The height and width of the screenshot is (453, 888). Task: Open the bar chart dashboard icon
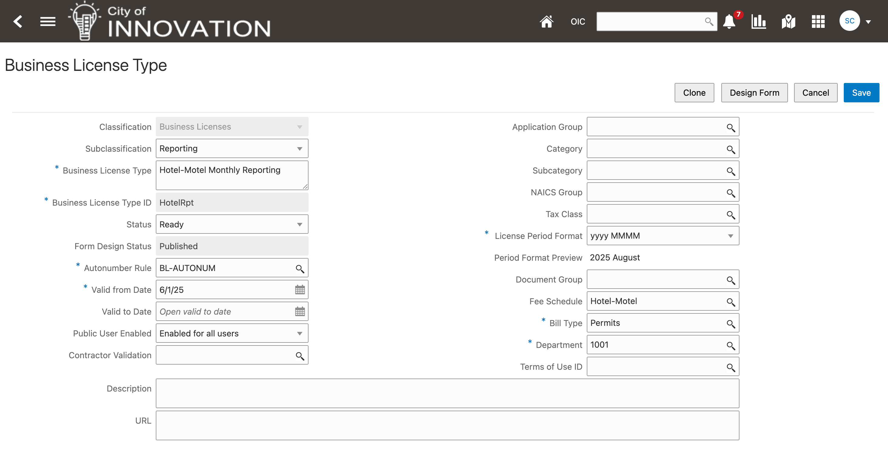758,21
